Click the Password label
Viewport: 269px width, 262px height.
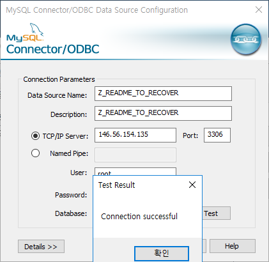coord(71,195)
